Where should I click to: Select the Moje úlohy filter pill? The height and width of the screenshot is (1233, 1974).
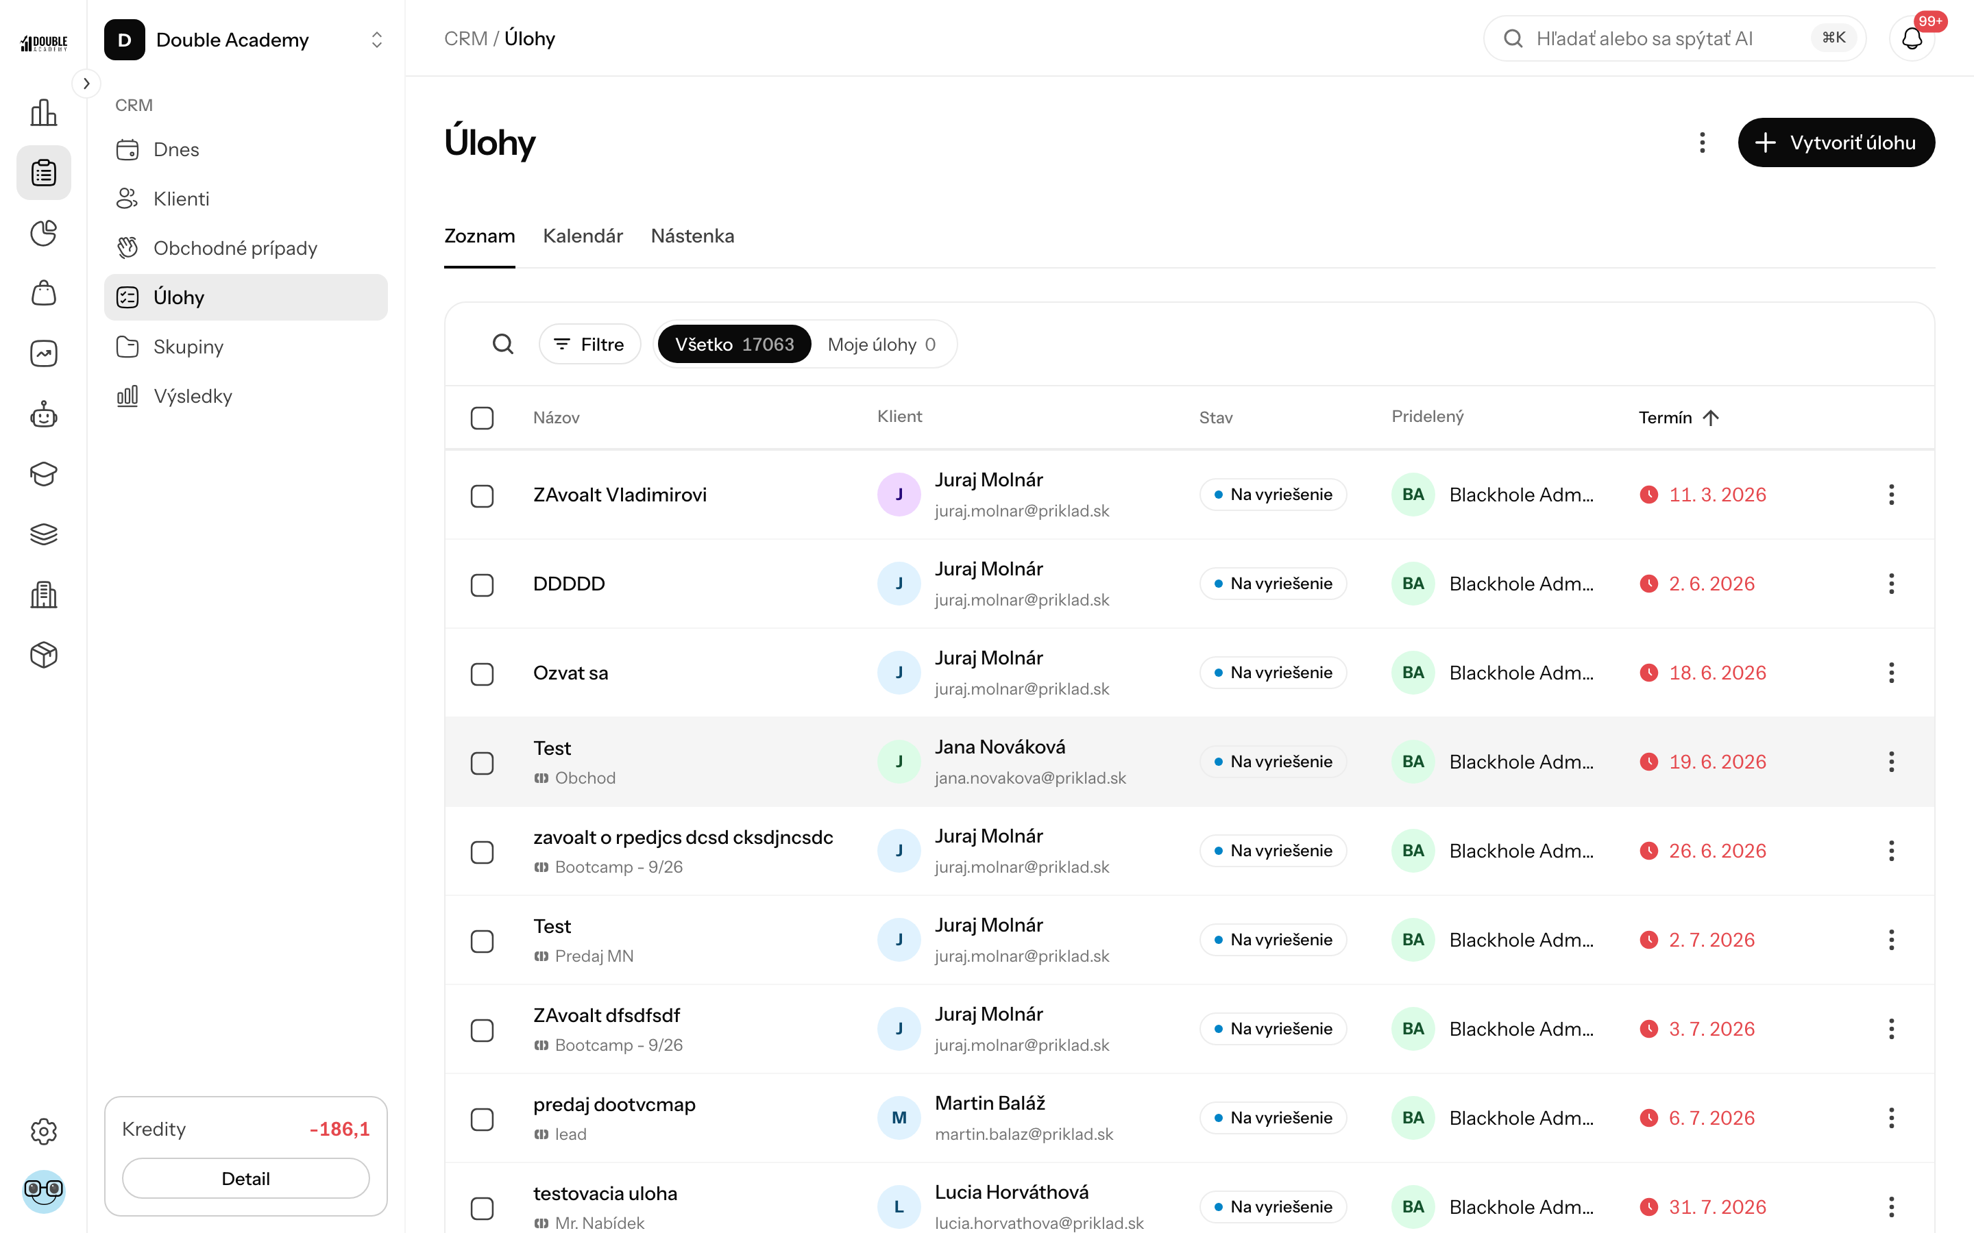881,344
